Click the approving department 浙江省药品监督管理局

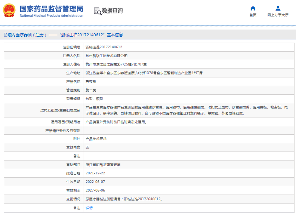click(x=103, y=164)
